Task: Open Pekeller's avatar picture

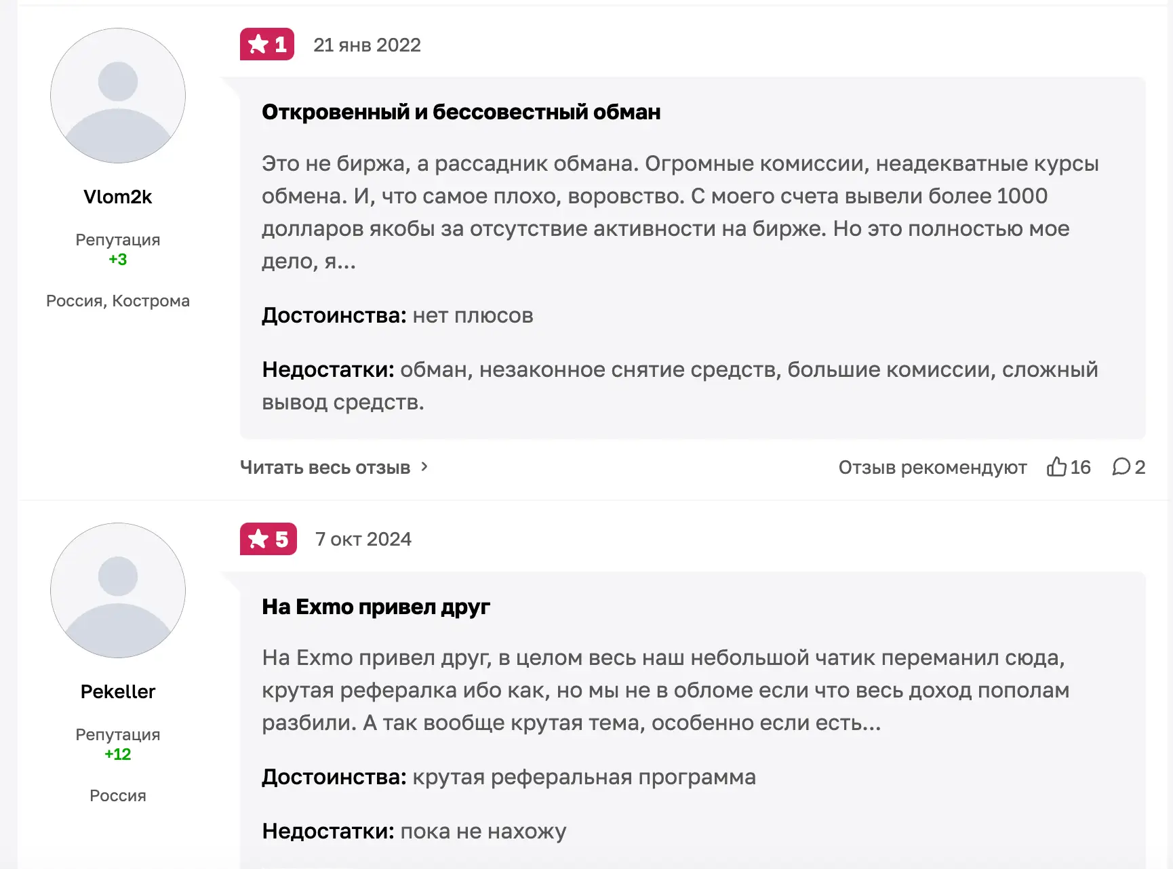Action: [x=118, y=590]
